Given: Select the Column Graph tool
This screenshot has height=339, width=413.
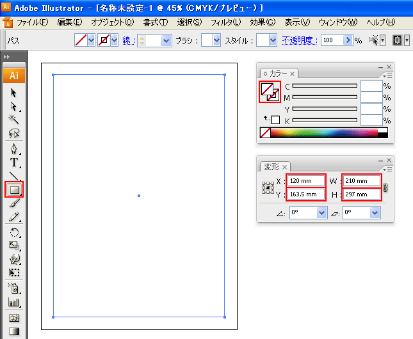Looking at the screenshot, I should (14, 302).
